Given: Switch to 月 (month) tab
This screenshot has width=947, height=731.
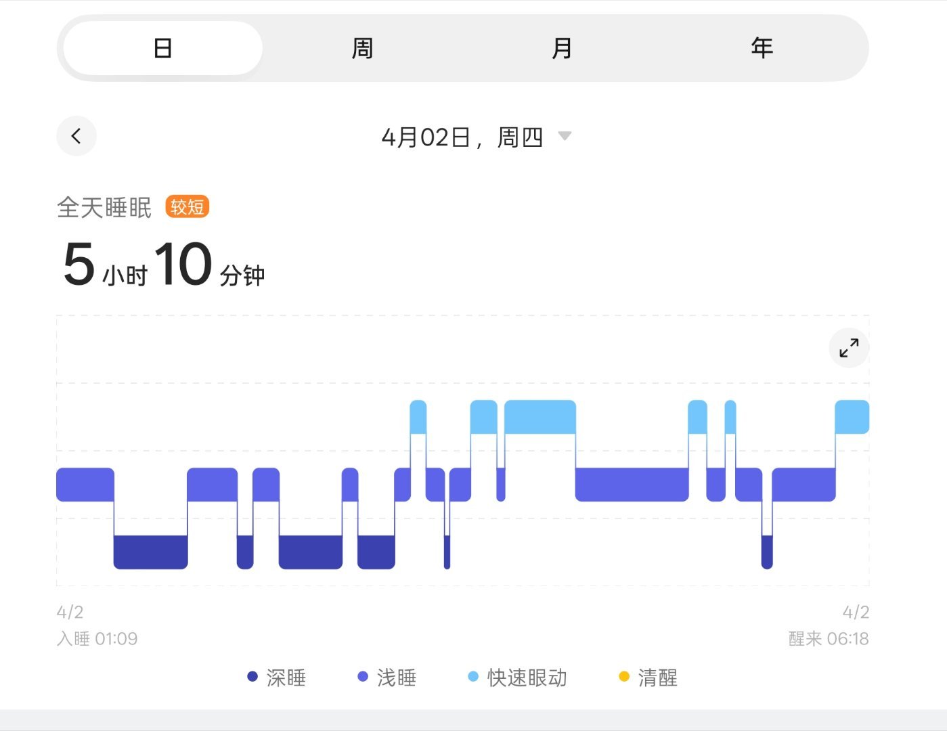Looking at the screenshot, I should tap(562, 48).
